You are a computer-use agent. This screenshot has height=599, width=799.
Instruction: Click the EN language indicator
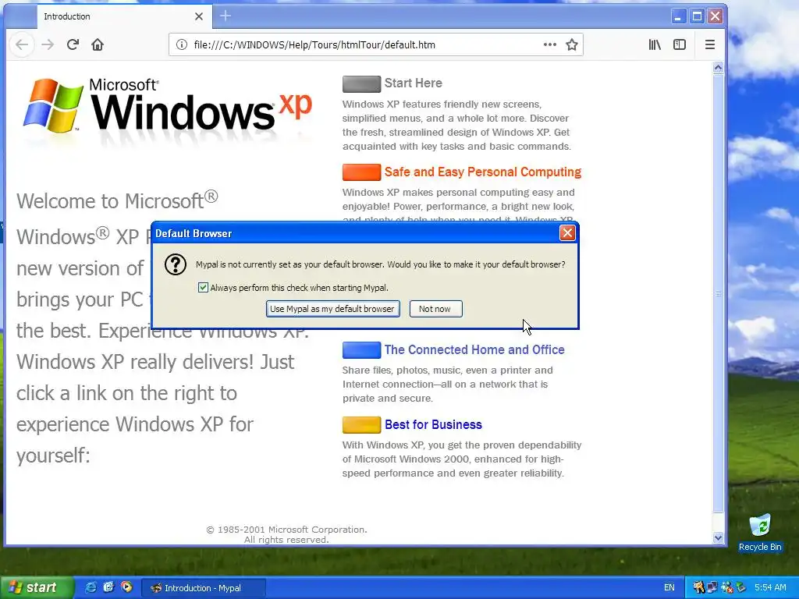(669, 588)
